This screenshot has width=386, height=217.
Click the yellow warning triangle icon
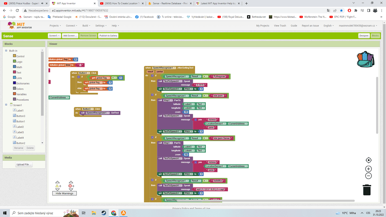click(x=57, y=186)
